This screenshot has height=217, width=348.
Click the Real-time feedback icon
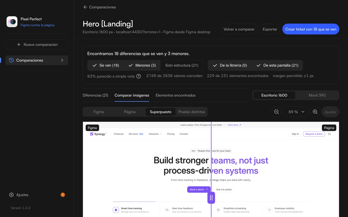point(167,210)
